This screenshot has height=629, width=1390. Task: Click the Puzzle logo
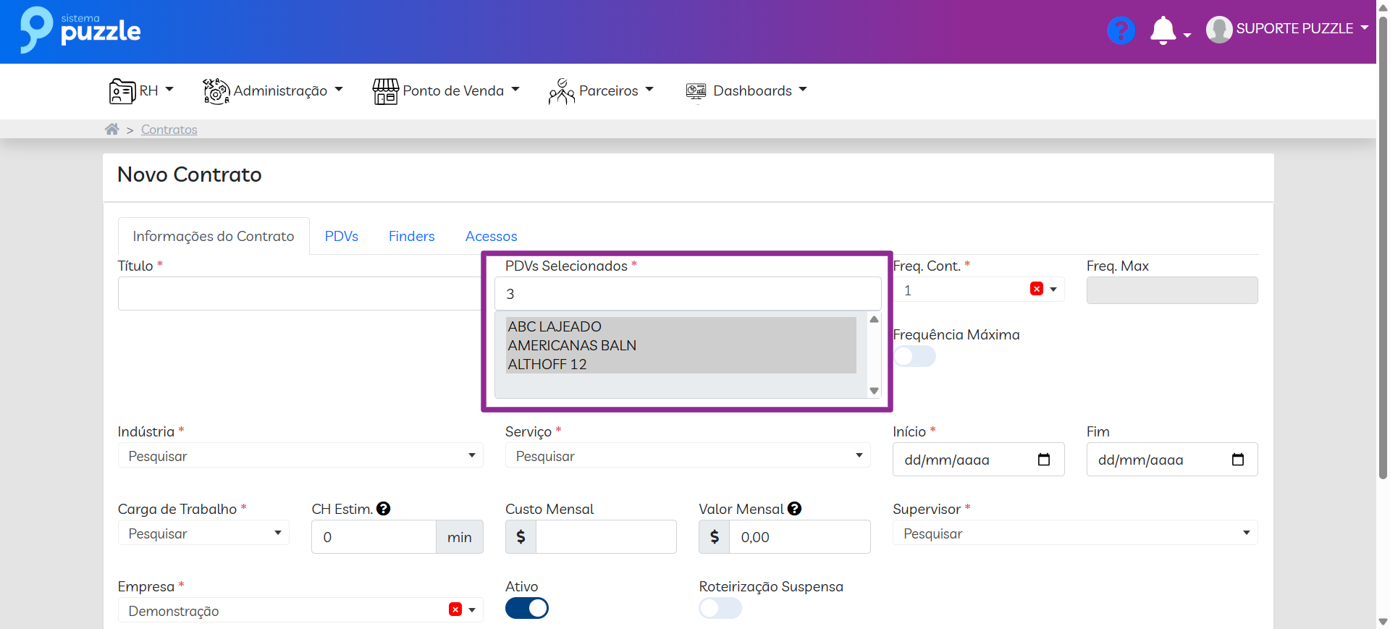click(80, 30)
